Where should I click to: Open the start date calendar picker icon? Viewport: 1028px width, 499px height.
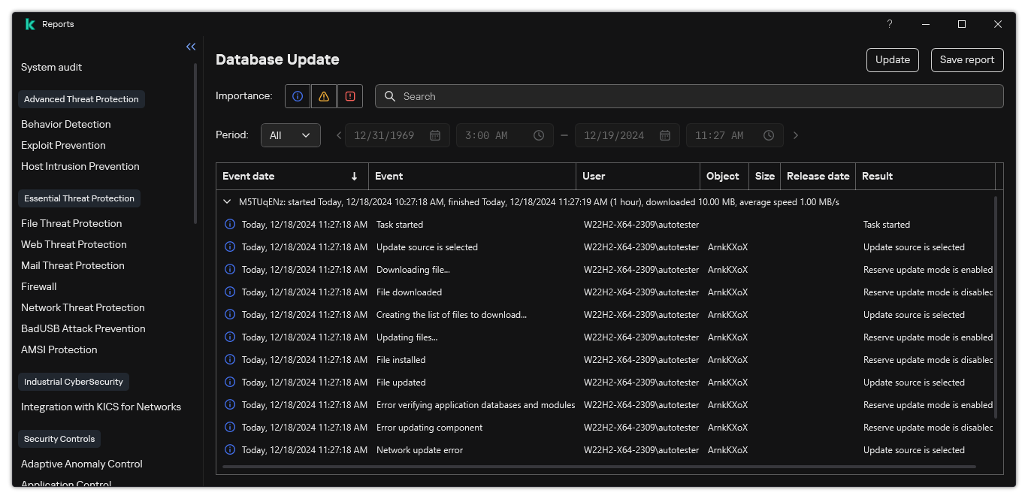tap(434, 135)
